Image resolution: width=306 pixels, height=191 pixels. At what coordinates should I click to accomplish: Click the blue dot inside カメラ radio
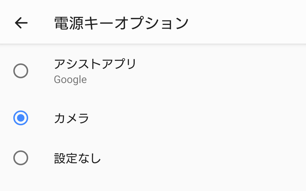point(21,118)
